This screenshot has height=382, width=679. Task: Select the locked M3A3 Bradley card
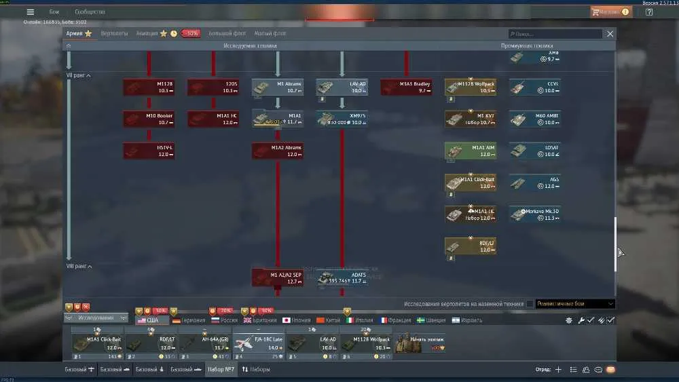406,87
